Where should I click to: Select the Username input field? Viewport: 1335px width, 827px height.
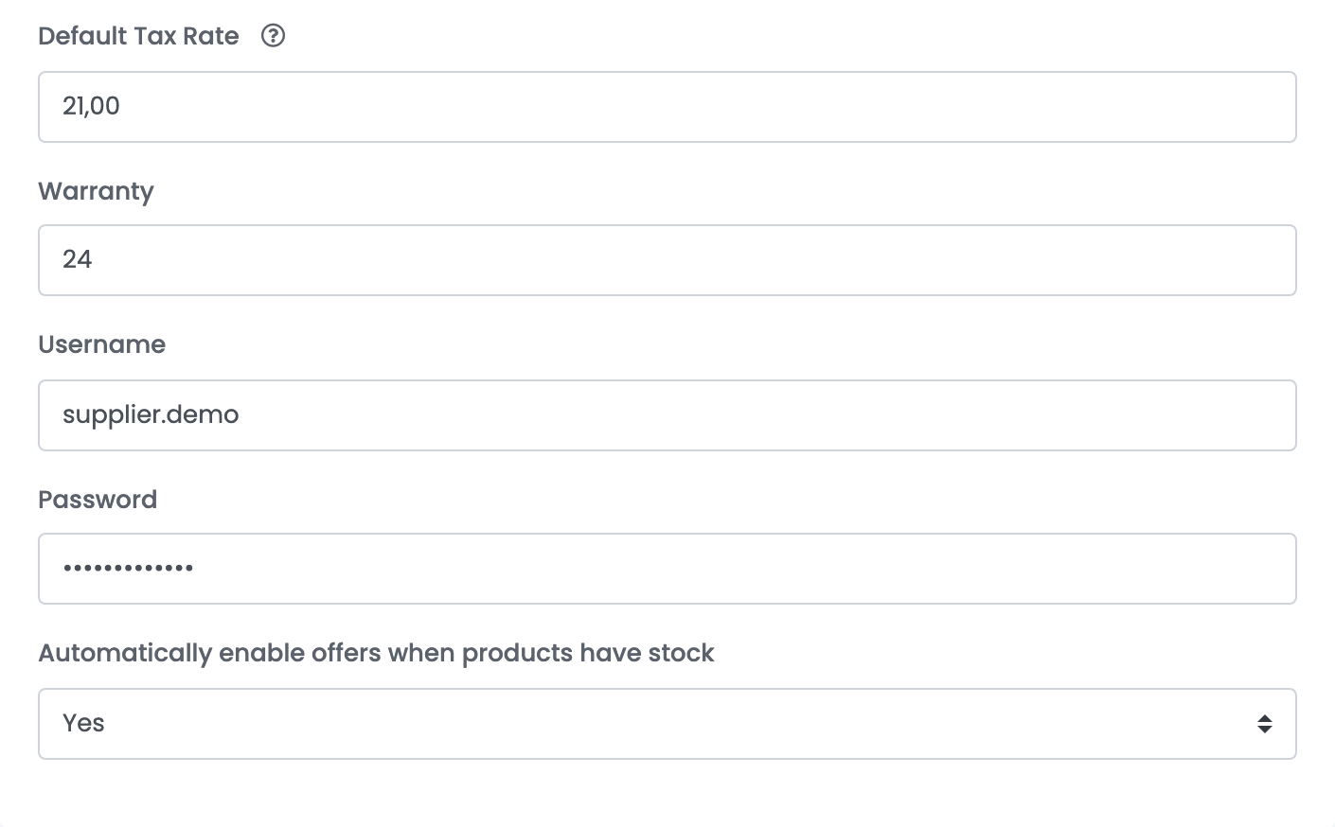coord(667,415)
